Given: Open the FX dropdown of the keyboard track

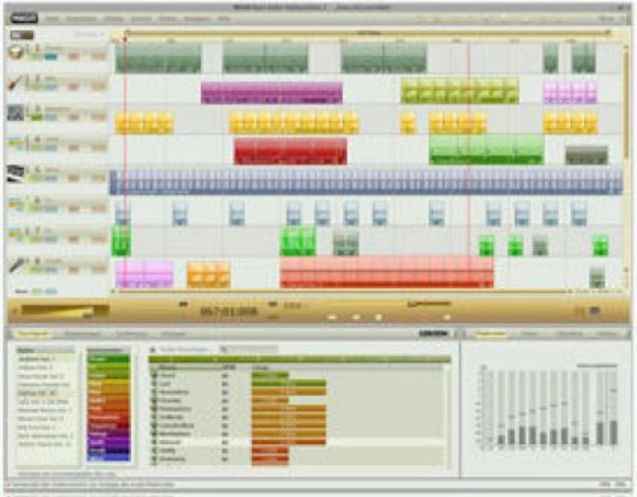Looking at the screenshot, I should (74, 178).
